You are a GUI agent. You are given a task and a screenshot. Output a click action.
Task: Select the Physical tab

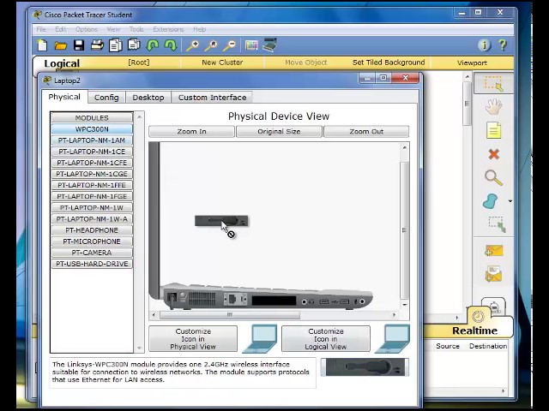point(64,97)
